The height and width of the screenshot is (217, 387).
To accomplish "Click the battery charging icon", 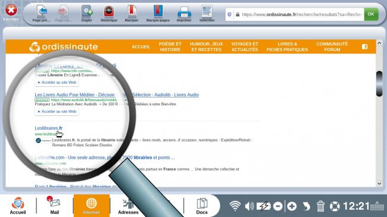I will [x=264, y=206].
